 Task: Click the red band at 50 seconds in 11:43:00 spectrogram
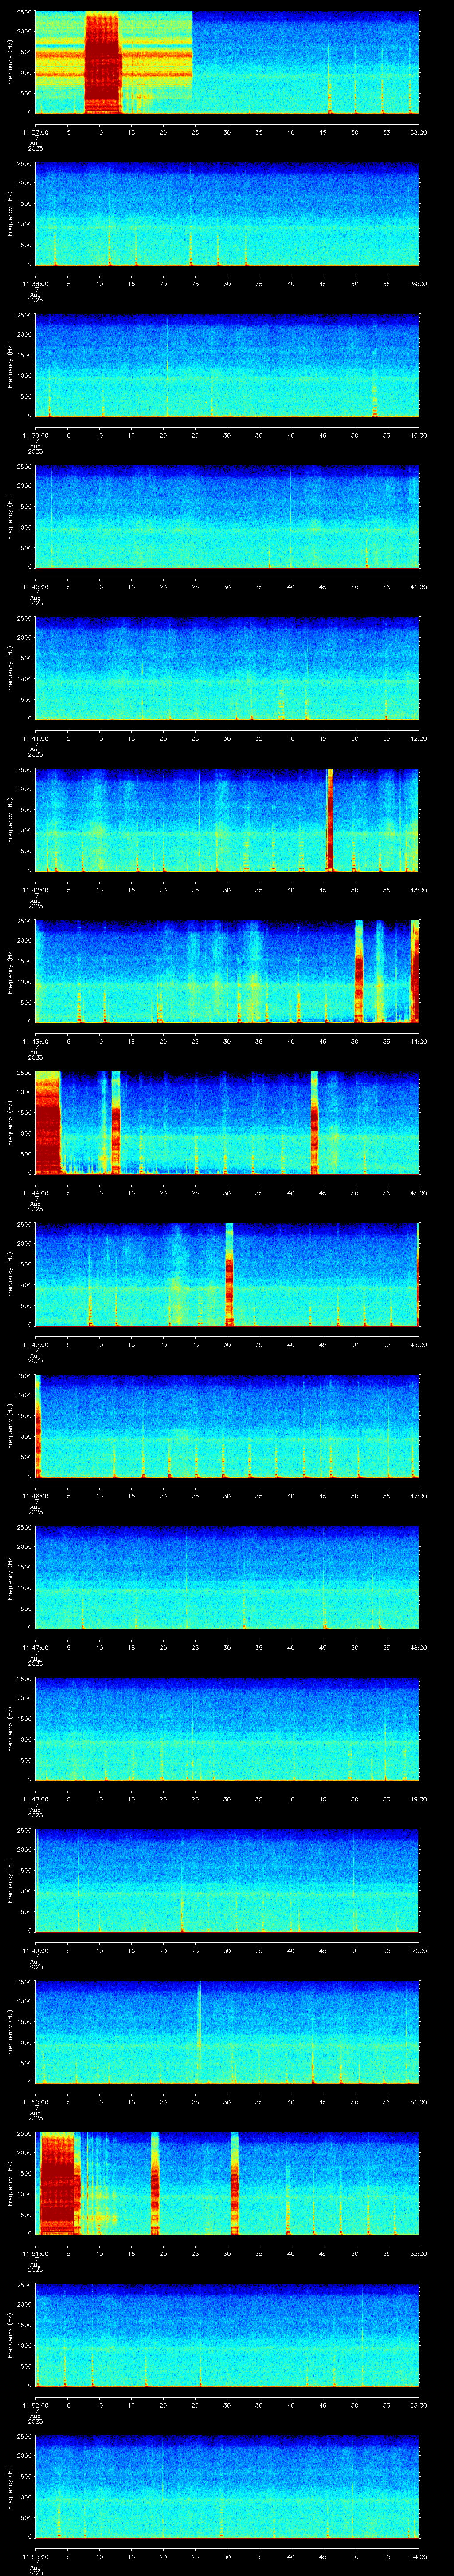point(359,970)
